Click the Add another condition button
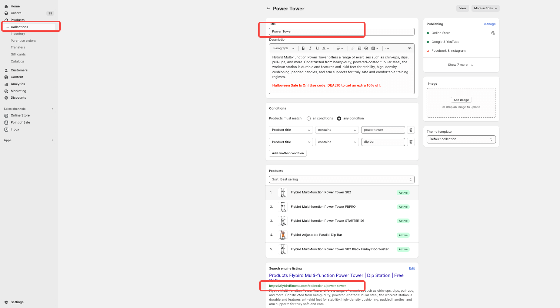 point(288,153)
